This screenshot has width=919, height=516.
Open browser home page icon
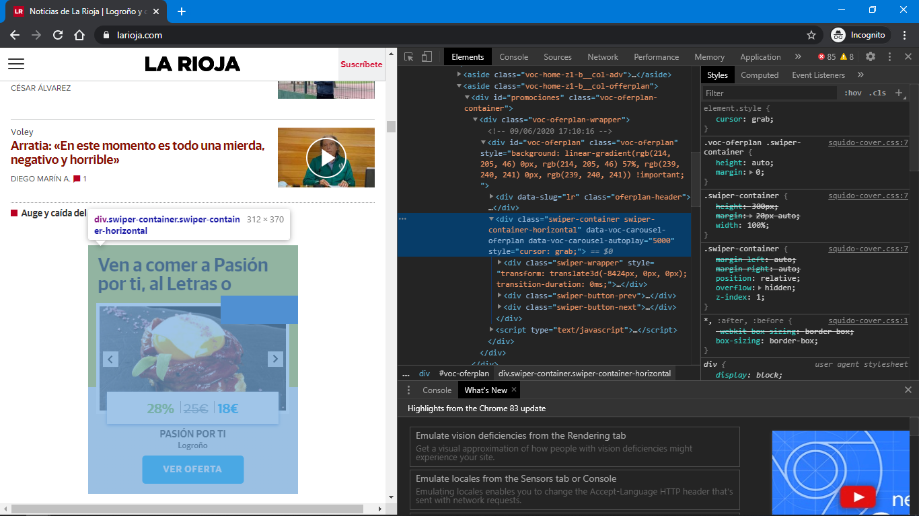(79, 35)
